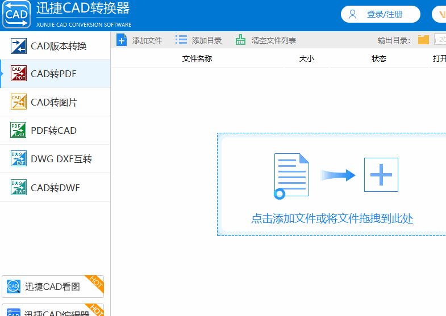Click 清空文件列表 toolbar label

pos(274,40)
